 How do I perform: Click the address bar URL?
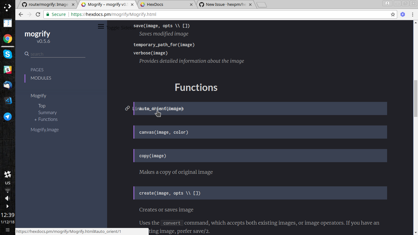(x=114, y=14)
